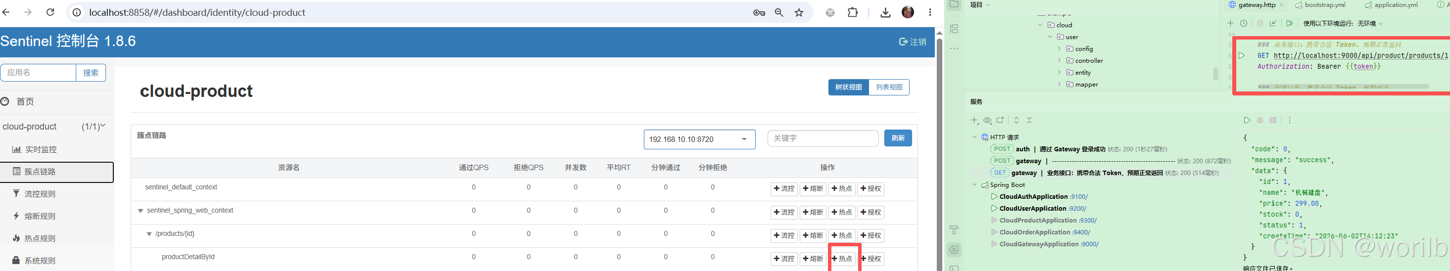Open services more-actions vertical dots

pos(1290,120)
